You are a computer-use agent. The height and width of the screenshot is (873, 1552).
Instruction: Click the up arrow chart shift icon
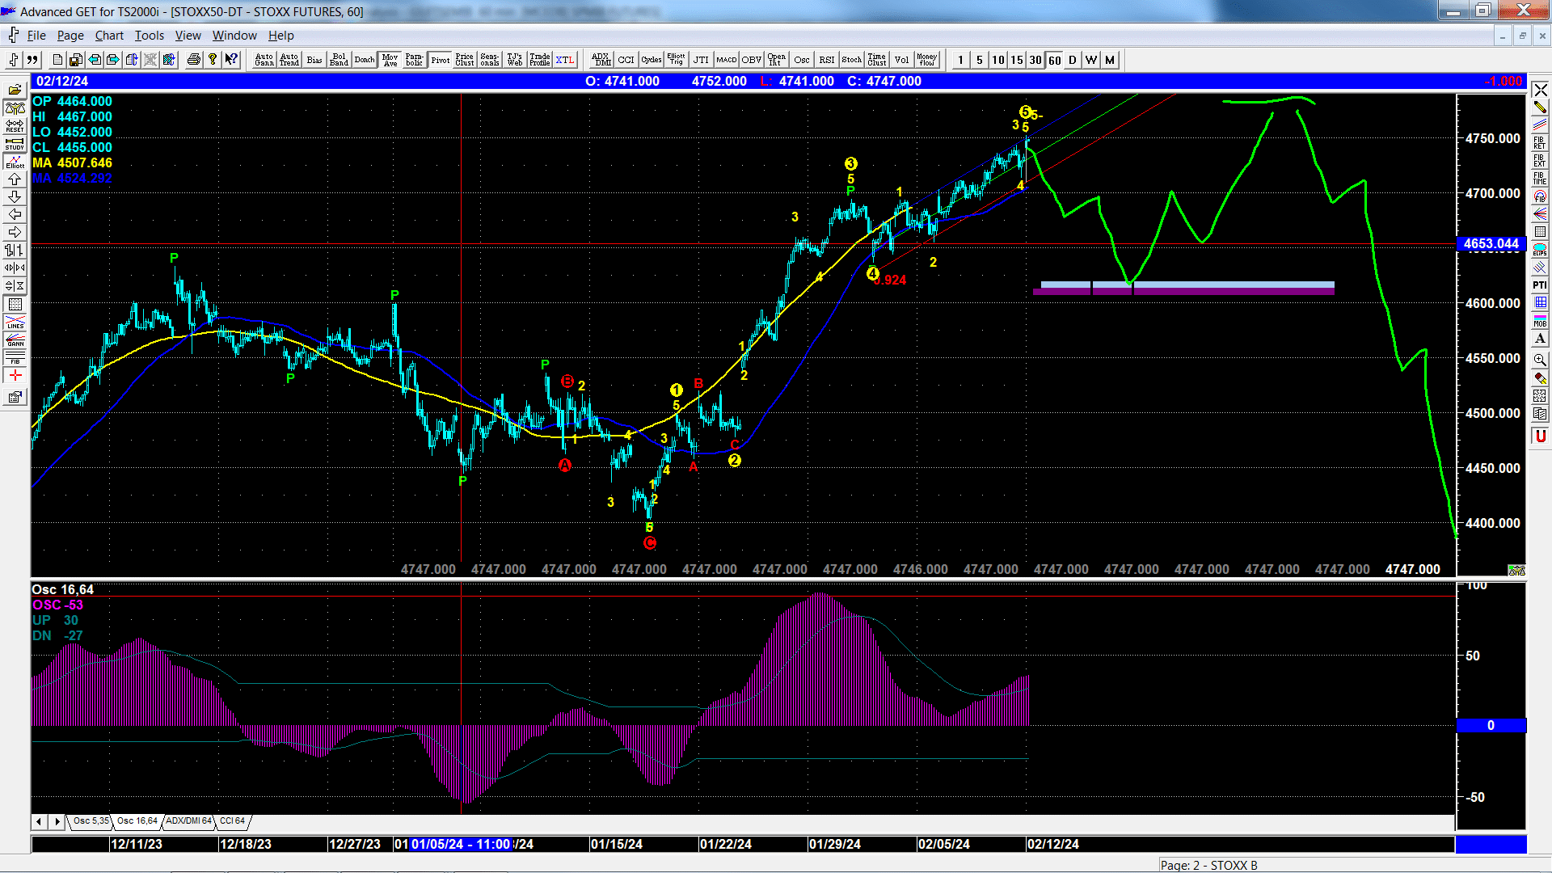tap(15, 179)
